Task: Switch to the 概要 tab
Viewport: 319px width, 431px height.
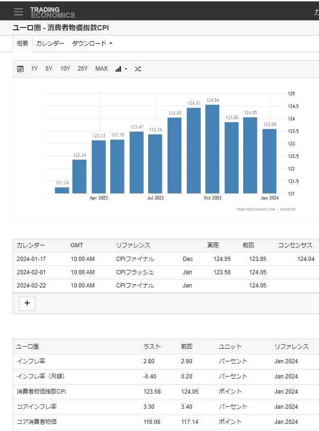Action: (22, 44)
